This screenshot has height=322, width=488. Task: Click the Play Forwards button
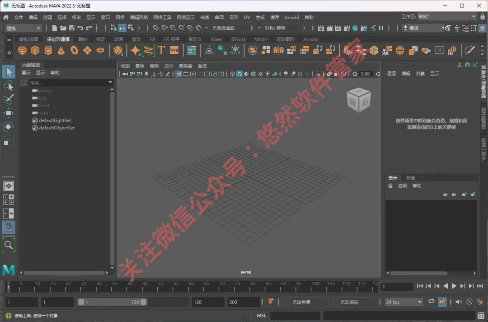pos(454,286)
